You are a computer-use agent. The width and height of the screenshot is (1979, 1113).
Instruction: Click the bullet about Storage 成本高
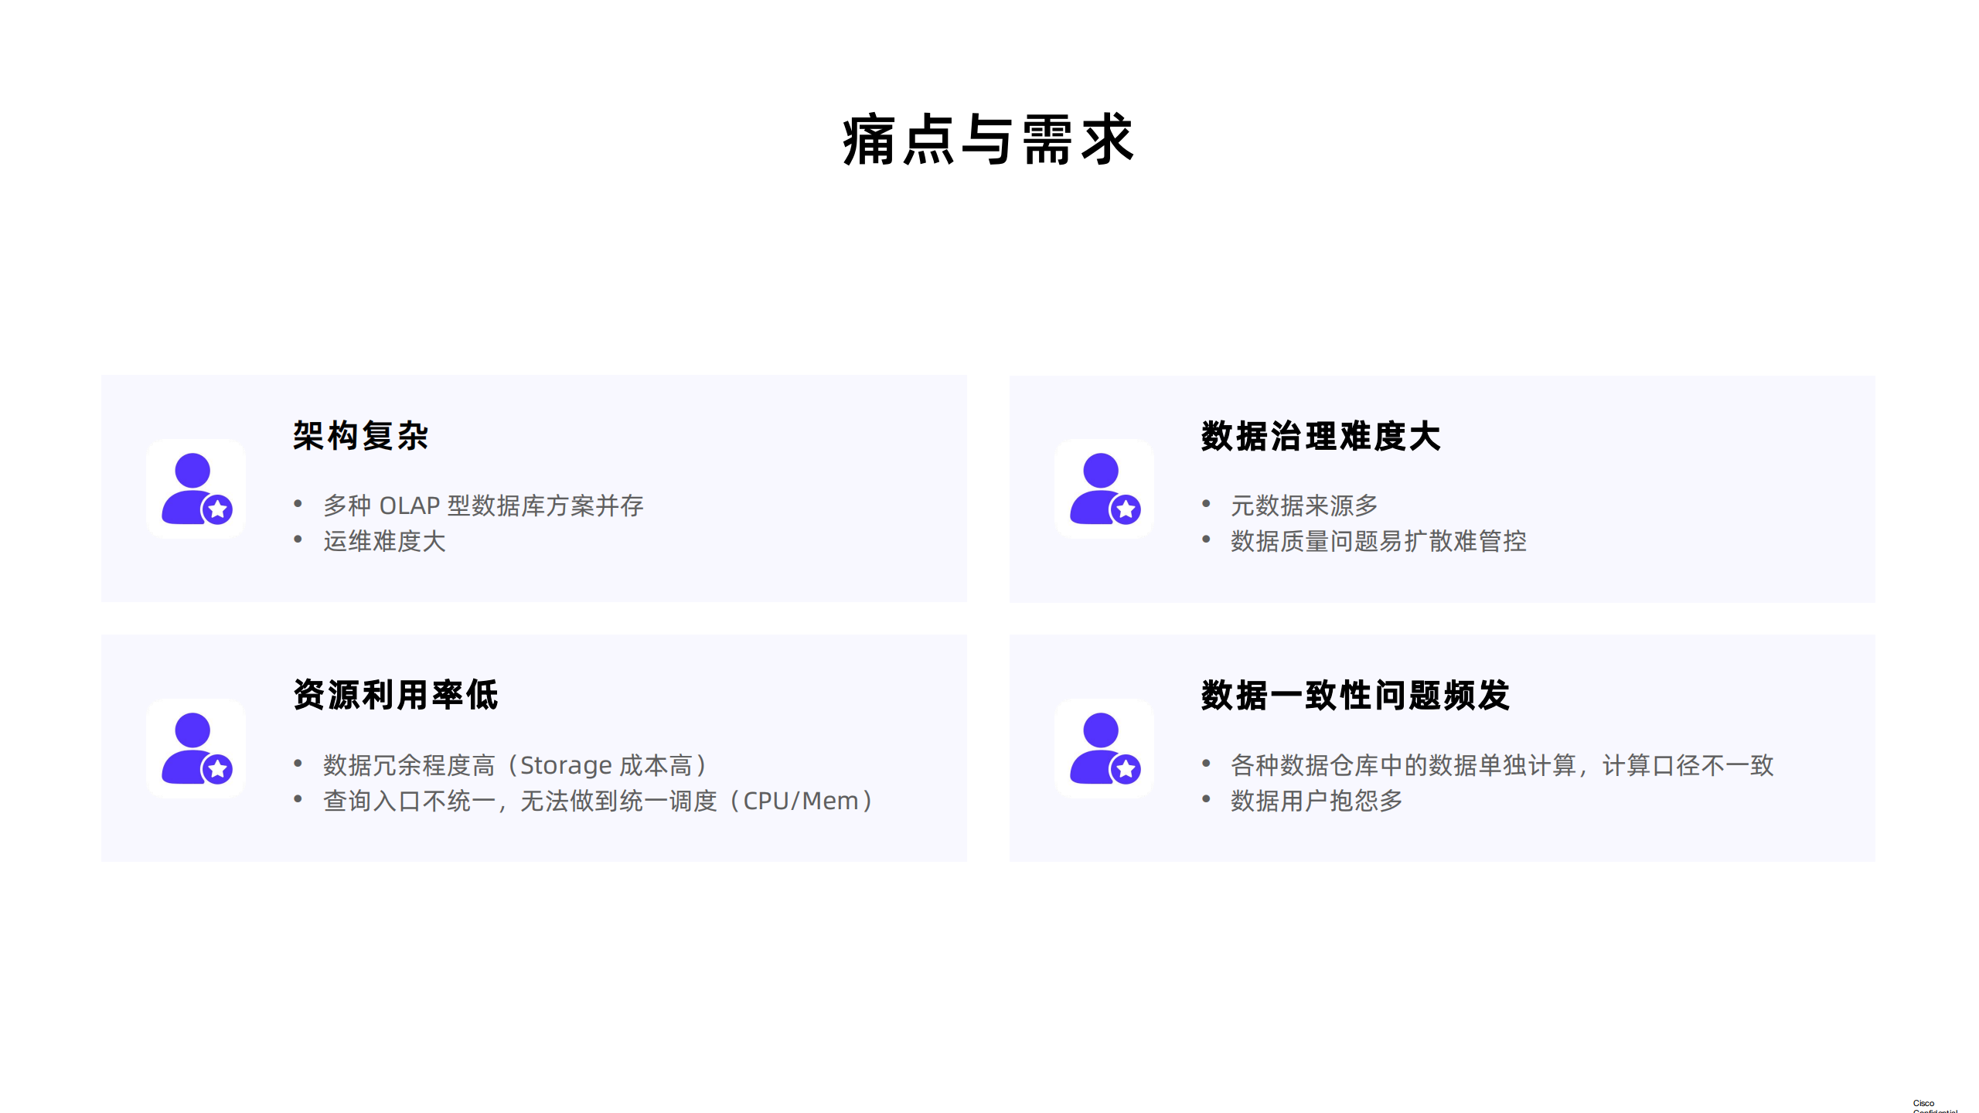(515, 765)
